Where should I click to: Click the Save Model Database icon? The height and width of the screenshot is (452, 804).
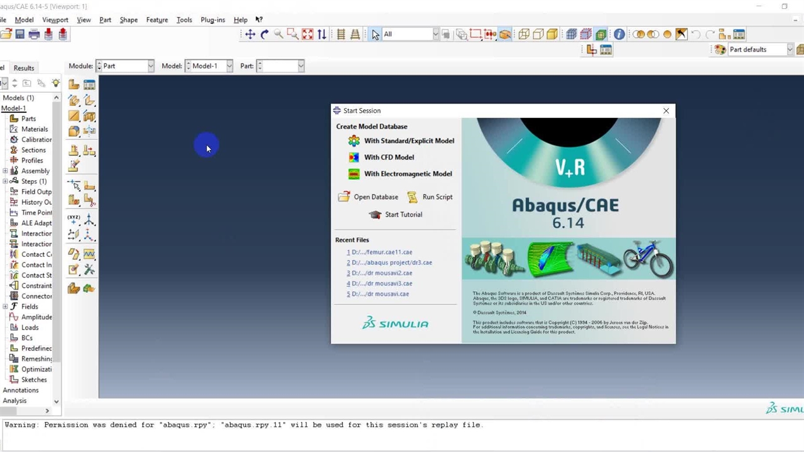[20, 35]
